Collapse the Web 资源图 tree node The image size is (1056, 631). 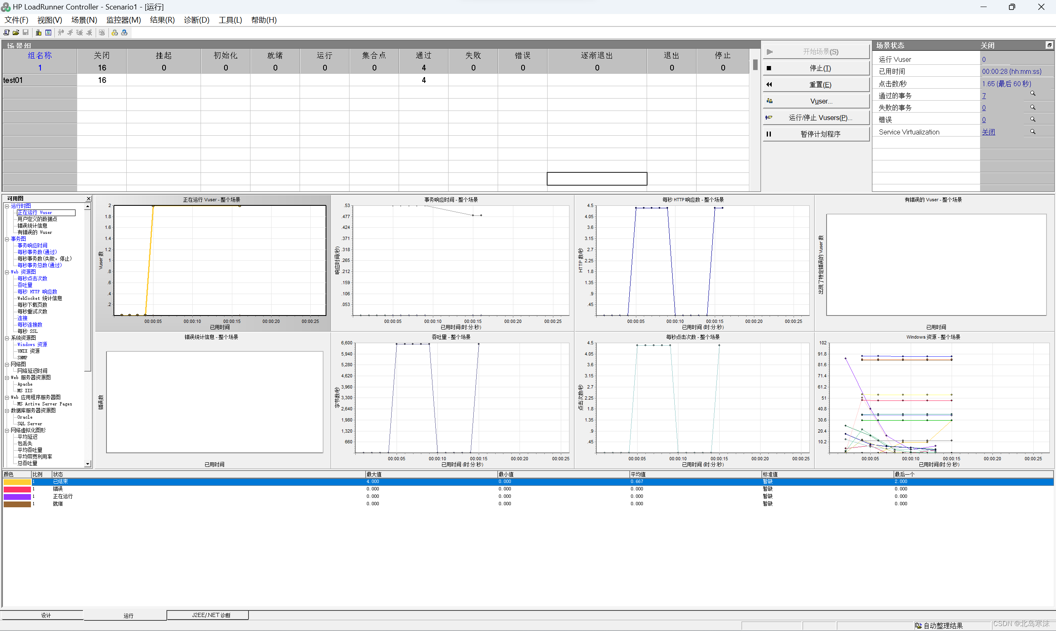[7, 272]
